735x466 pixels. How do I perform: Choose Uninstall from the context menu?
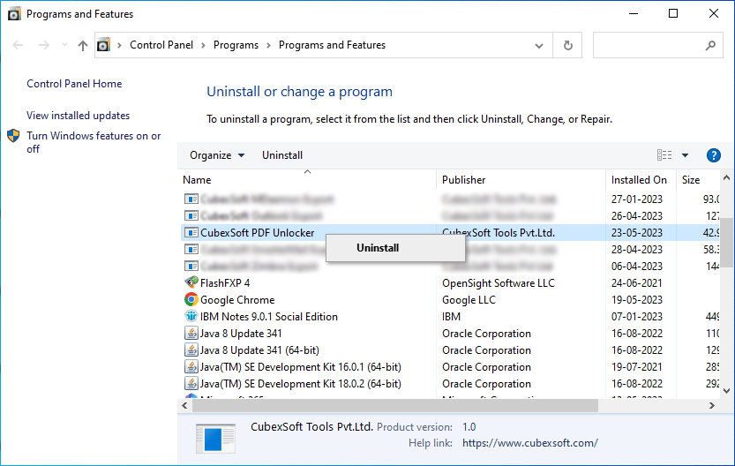pos(378,248)
